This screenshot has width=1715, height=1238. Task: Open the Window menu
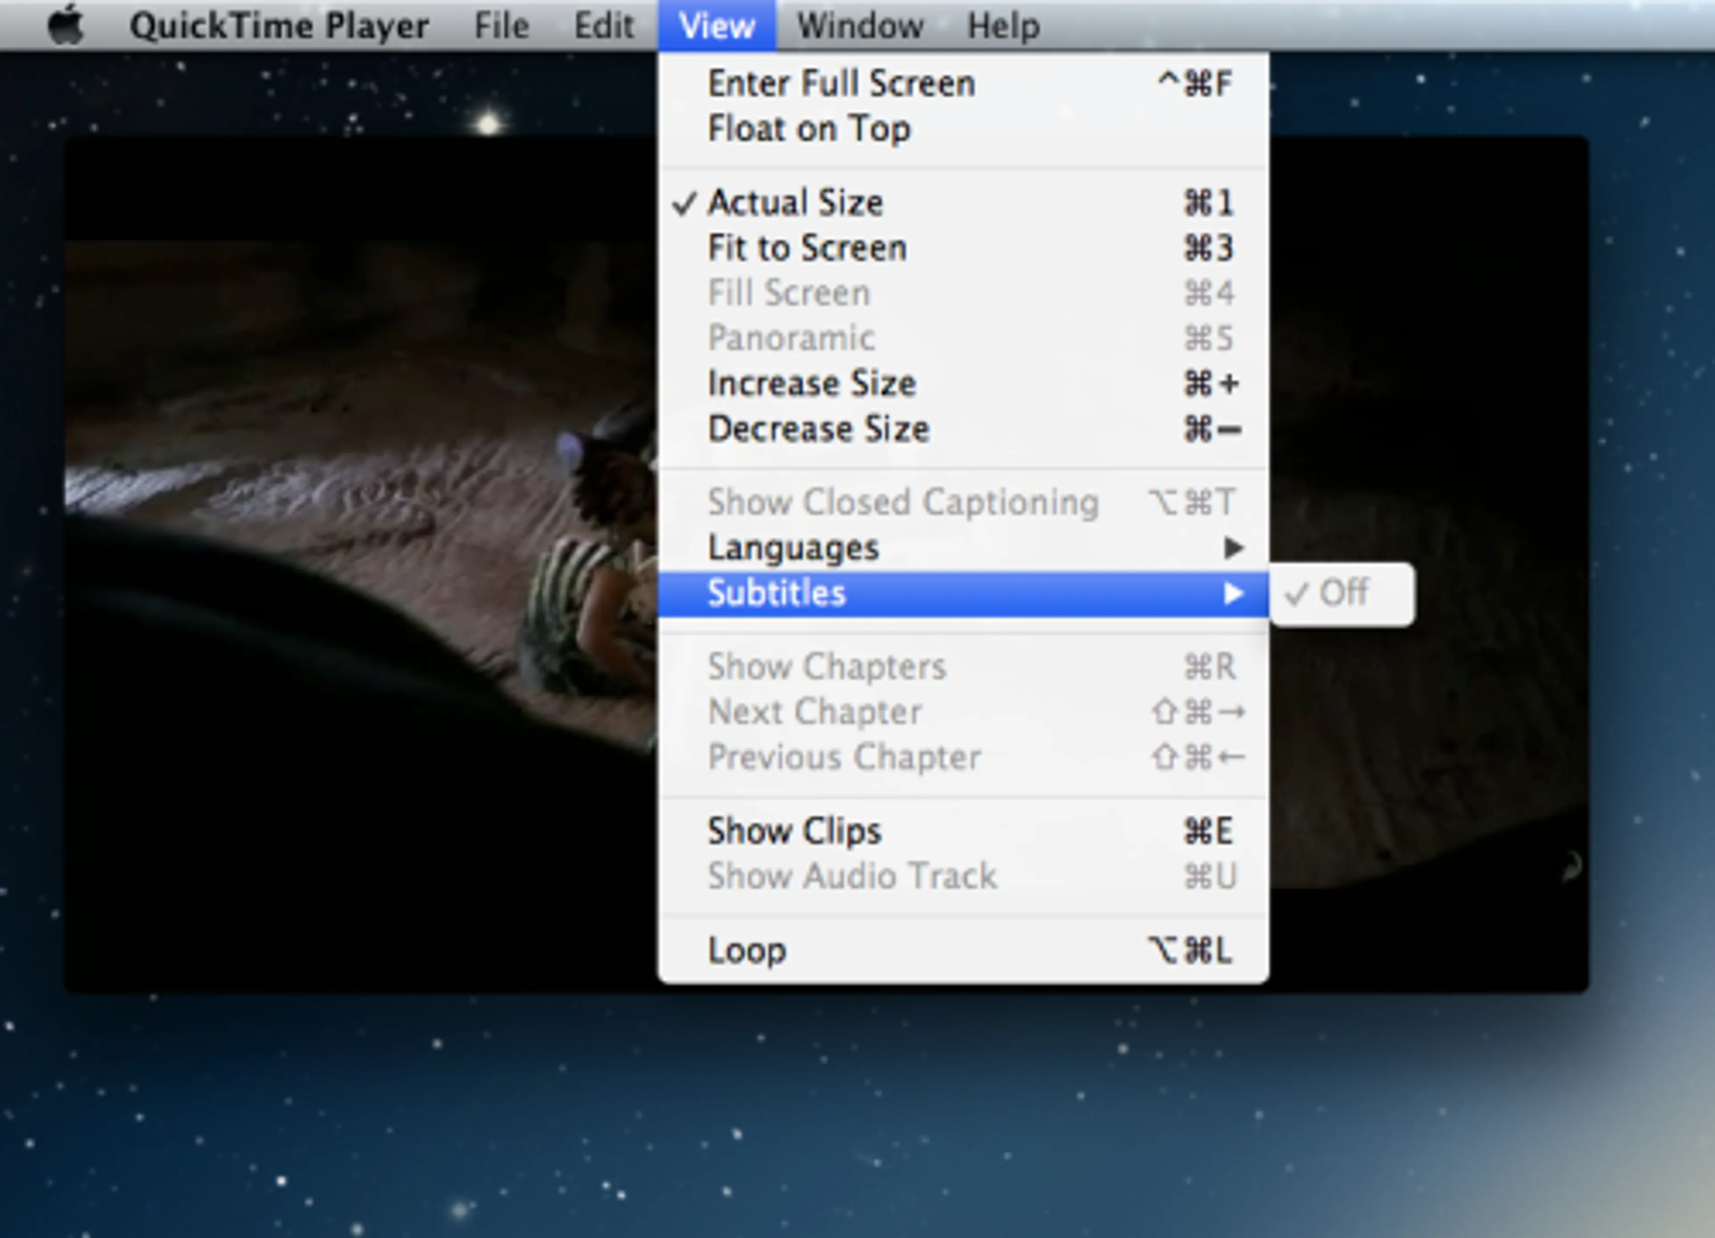click(x=860, y=26)
